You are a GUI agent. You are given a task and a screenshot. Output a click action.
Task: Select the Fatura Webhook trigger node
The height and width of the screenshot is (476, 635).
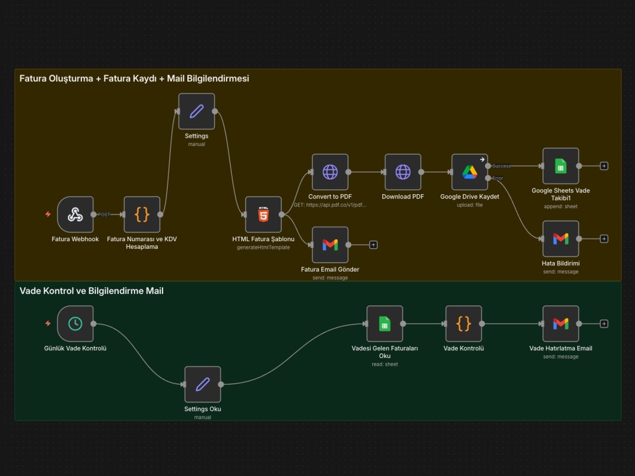tap(76, 215)
